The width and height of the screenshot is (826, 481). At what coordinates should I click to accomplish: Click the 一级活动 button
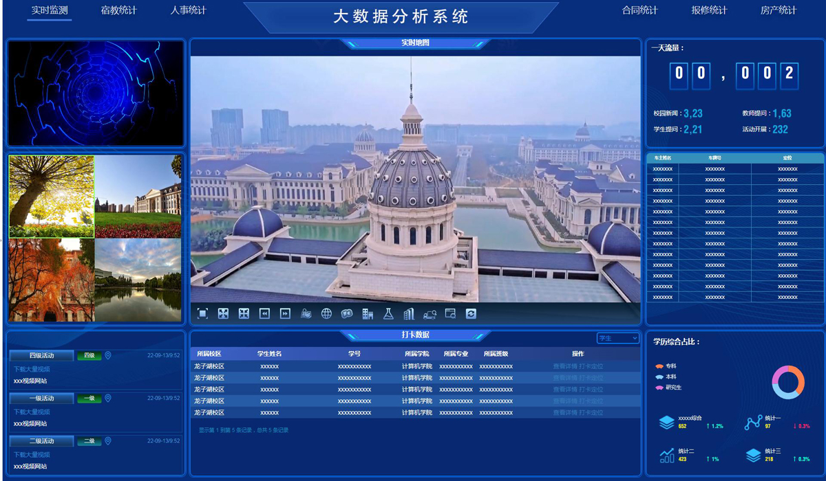pyautogui.click(x=41, y=399)
